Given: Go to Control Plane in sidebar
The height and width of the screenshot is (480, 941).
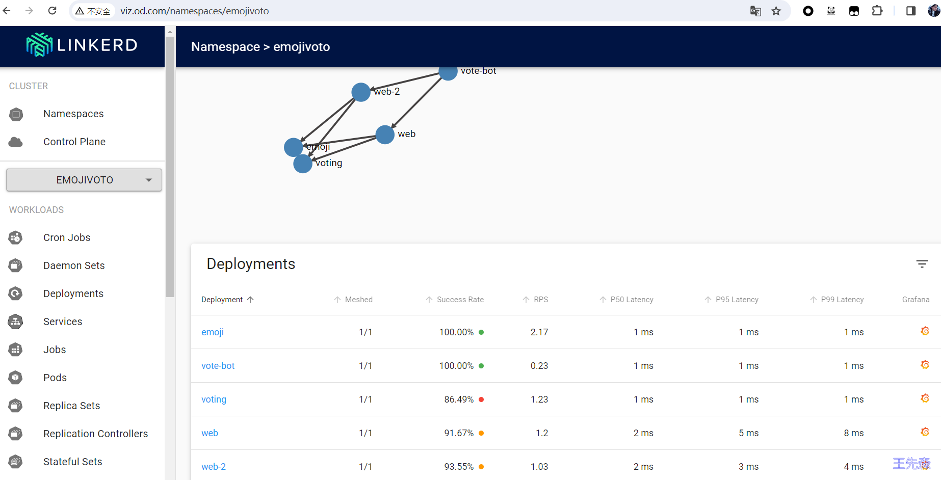Looking at the screenshot, I should coord(74,142).
